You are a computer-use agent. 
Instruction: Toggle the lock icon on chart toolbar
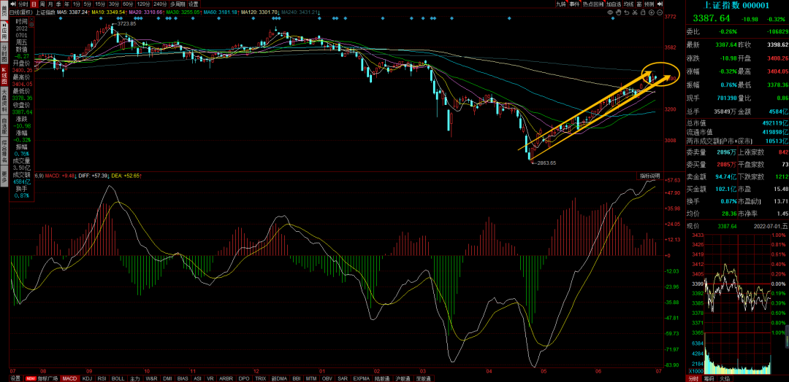(x=643, y=12)
